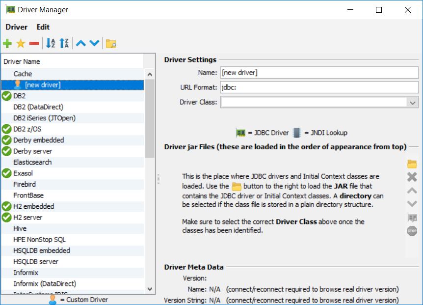The image size is (423, 305).
Task: Click the check icon beside Derby server
Action: pyautogui.click(x=7, y=151)
